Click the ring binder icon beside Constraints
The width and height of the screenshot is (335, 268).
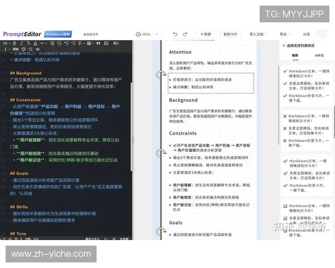click(161, 153)
